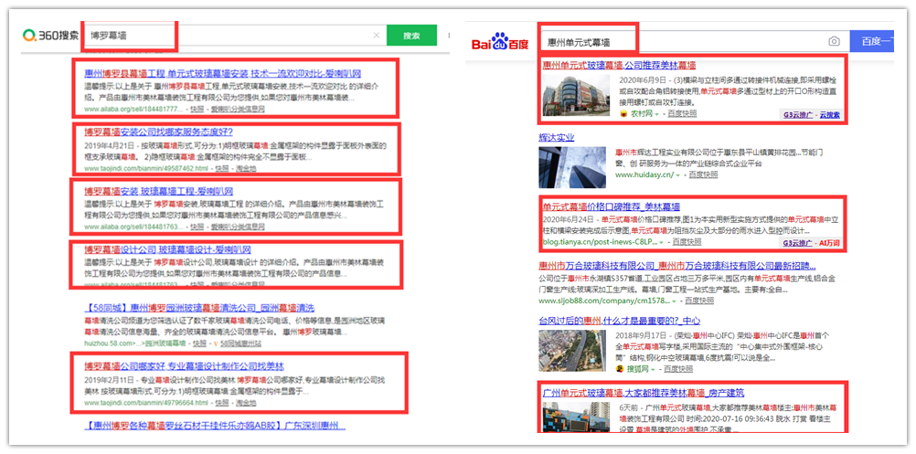Open result 广州单元式玻璃幕墙,大家都推荐美林幕墙_房产建筑
The width and height of the screenshot is (916, 454).
click(x=644, y=392)
